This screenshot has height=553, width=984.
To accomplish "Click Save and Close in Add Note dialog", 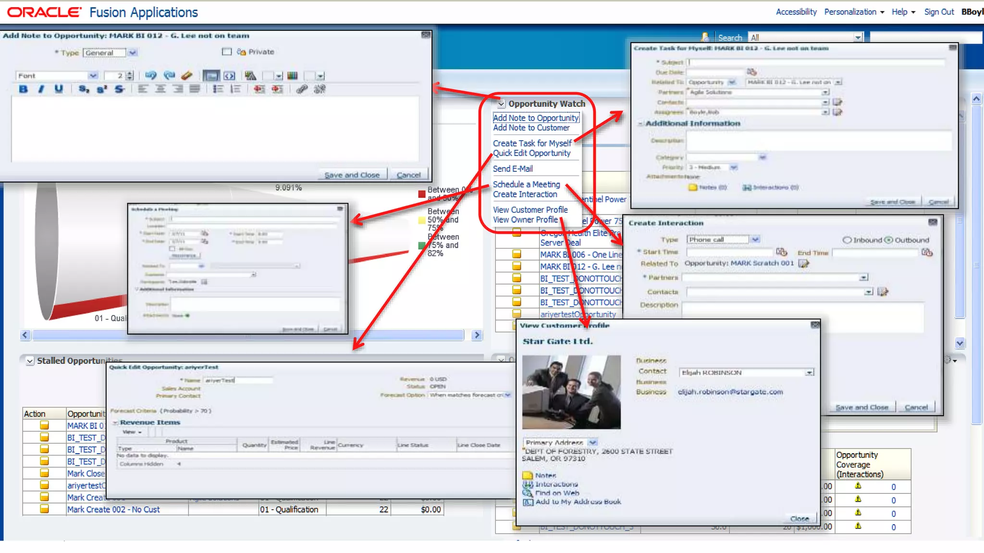I will tap(352, 175).
